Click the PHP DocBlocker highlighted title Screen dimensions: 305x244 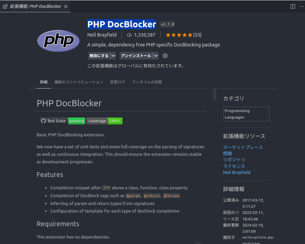click(122, 24)
